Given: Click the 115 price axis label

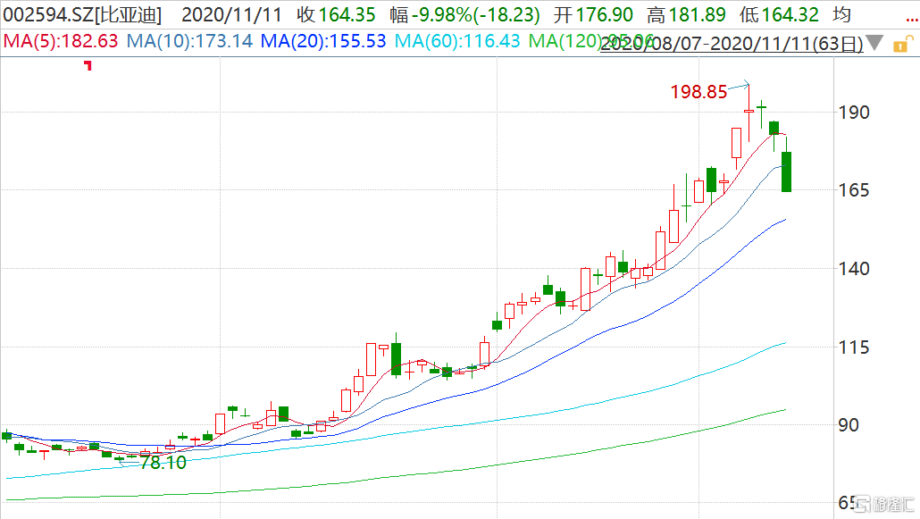Looking at the screenshot, I should click(x=854, y=347).
